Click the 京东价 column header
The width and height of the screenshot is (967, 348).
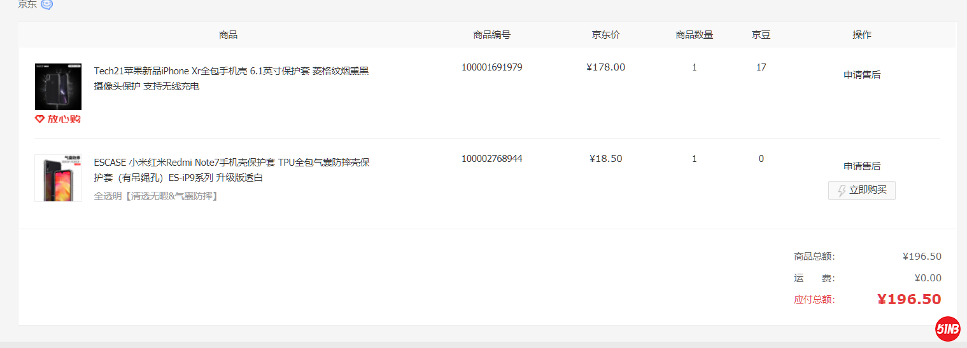point(605,35)
